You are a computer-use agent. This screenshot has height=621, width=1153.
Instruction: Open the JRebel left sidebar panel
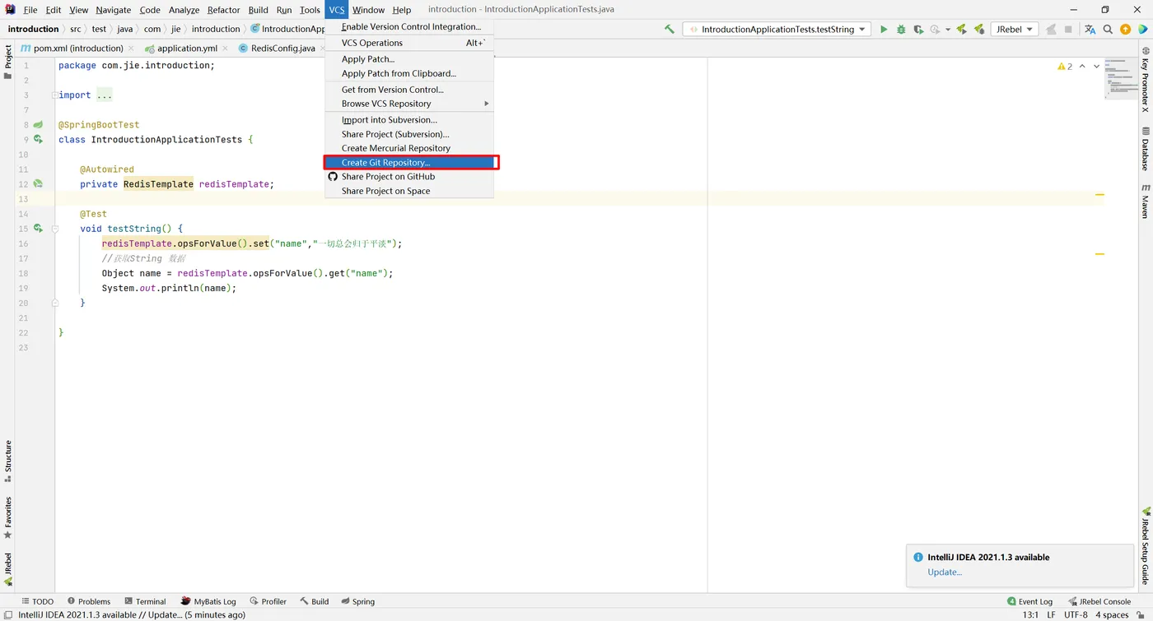point(7,569)
